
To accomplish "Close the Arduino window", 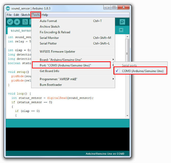I will pos(123,7).
